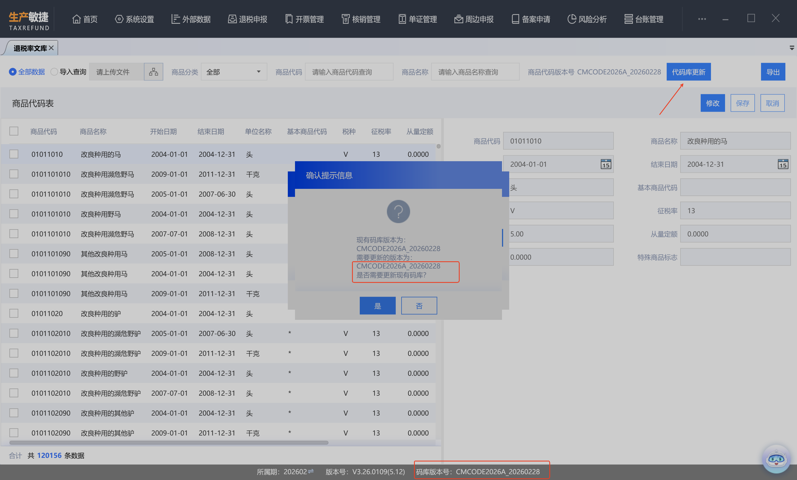The image size is (797, 480).
Task: Click the file upload organization-chart icon
Action: [153, 72]
